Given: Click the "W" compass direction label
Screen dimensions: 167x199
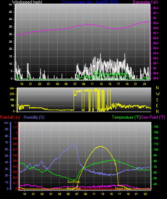Looking at the screenshot, I should click(158, 94).
